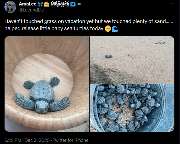The width and height of the screenshot is (180, 144).
Task: Click the crown emoji in display name
Action: pos(46,4)
